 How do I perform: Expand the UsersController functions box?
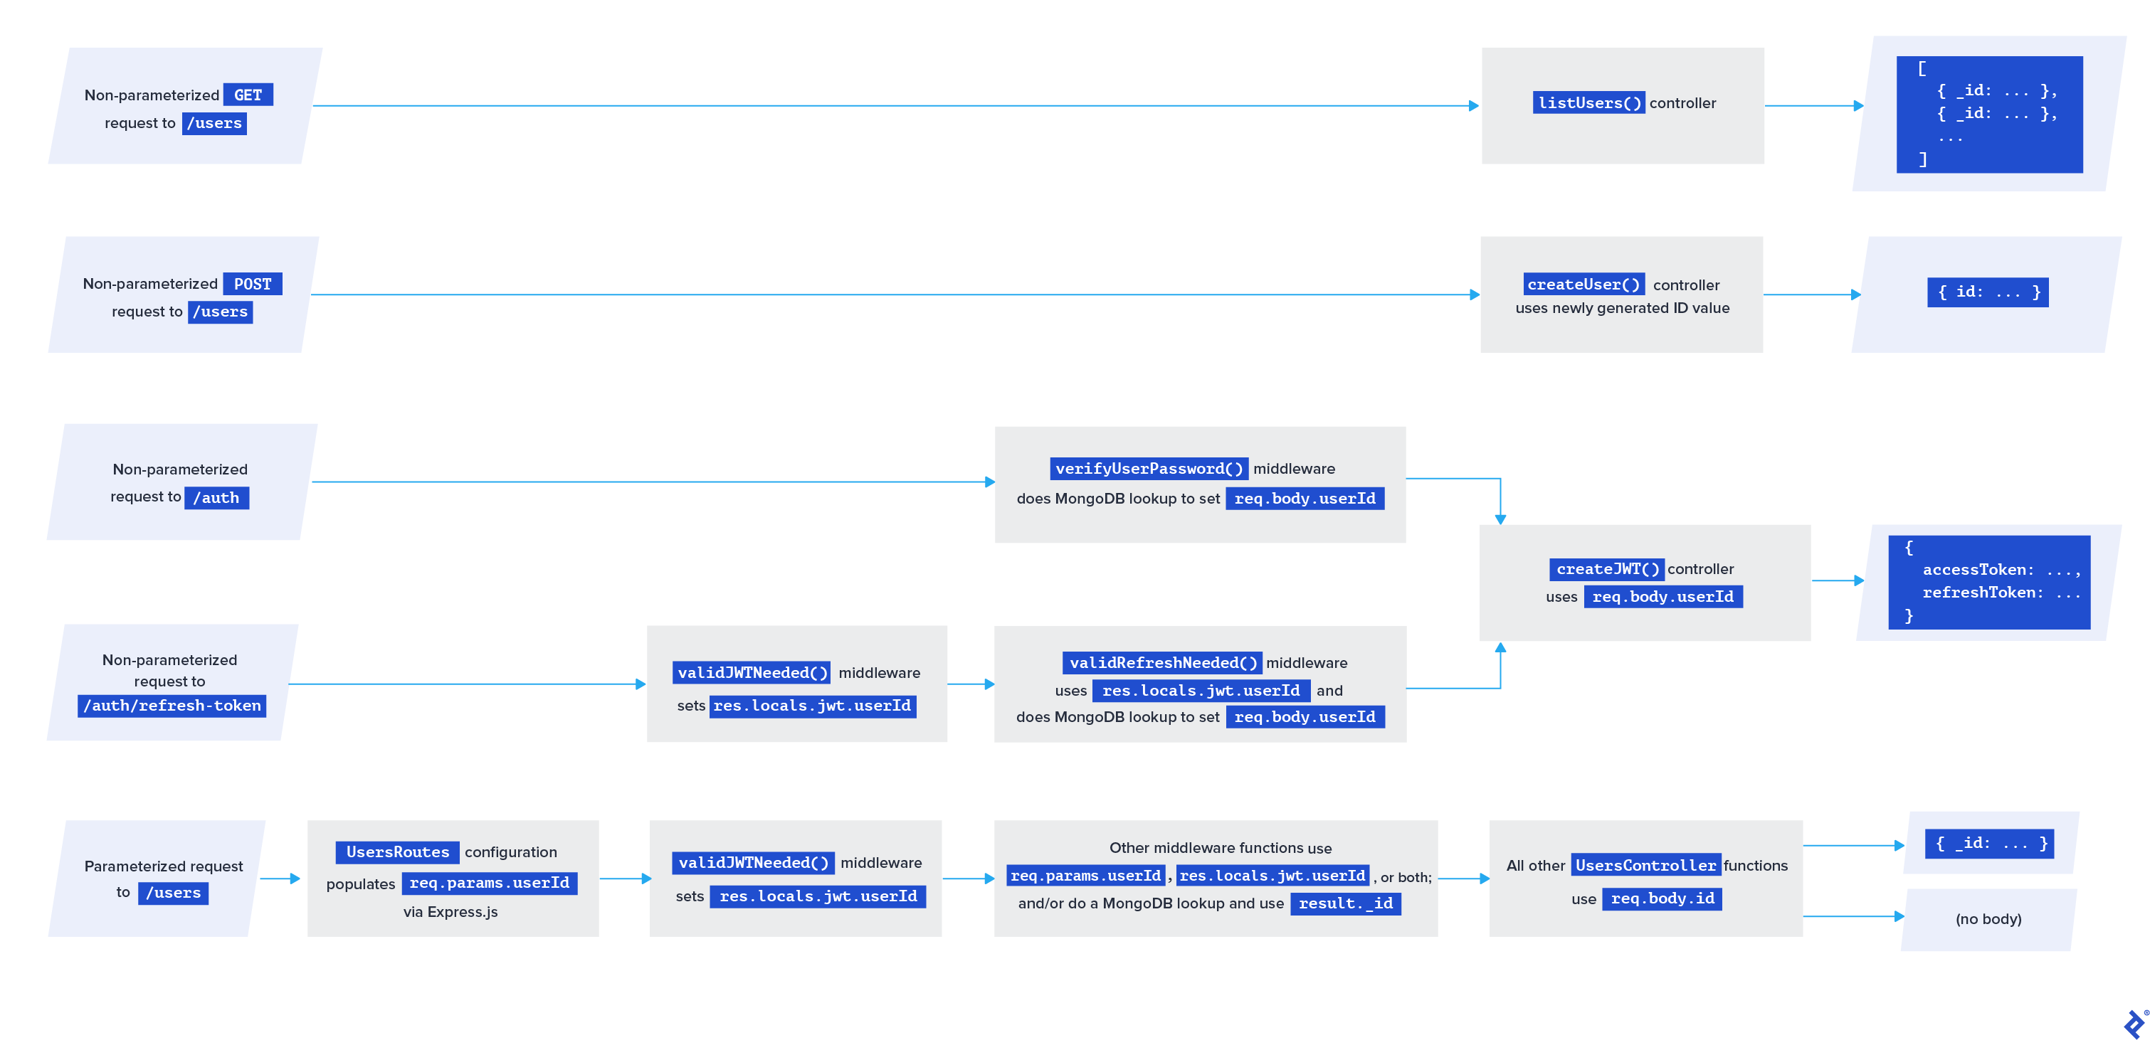click(x=1645, y=880)
